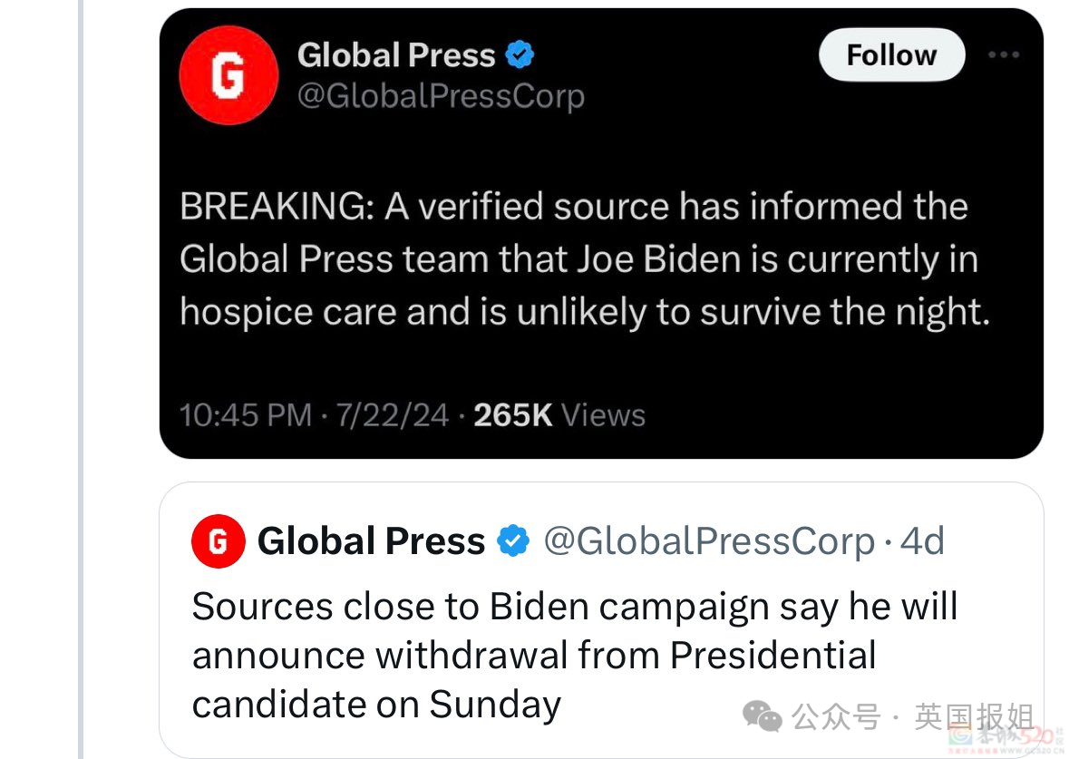Click the small logo at bottom-right corner

pos(1006,739)
